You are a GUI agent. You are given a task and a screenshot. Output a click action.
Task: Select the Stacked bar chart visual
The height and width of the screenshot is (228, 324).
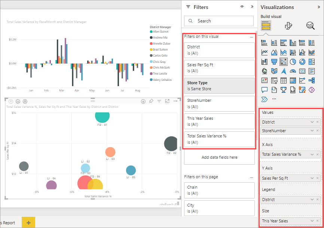[x=264, y=43]
